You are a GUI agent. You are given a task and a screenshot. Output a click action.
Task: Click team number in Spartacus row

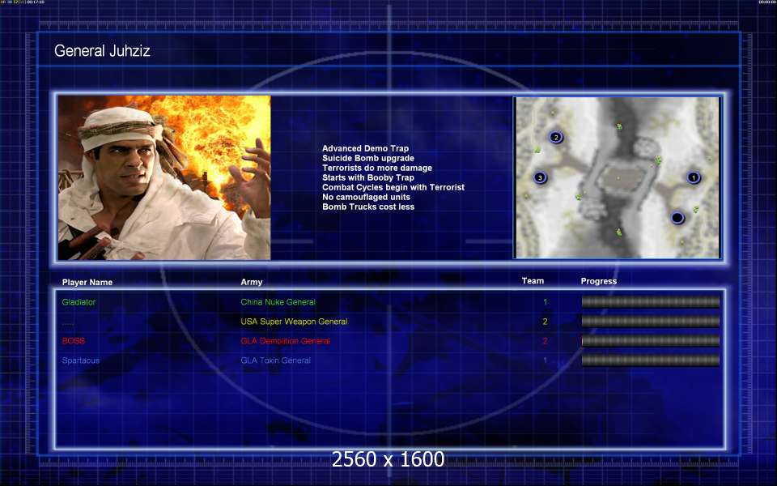[x=545, y=360]
